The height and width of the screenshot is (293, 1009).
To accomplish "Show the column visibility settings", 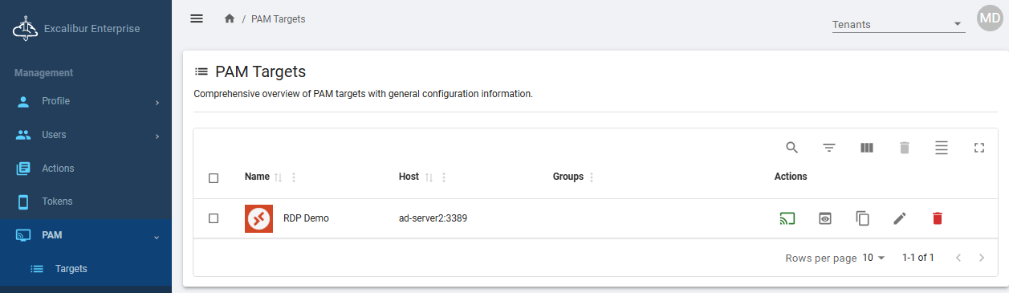I will (x=867, y=148).
